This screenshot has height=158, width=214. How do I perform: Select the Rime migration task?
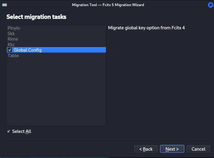click(13, 39)
